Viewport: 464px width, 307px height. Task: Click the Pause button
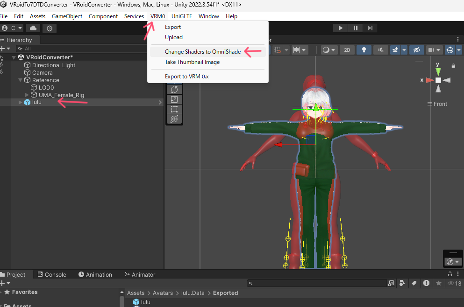[x=355, y=28]
